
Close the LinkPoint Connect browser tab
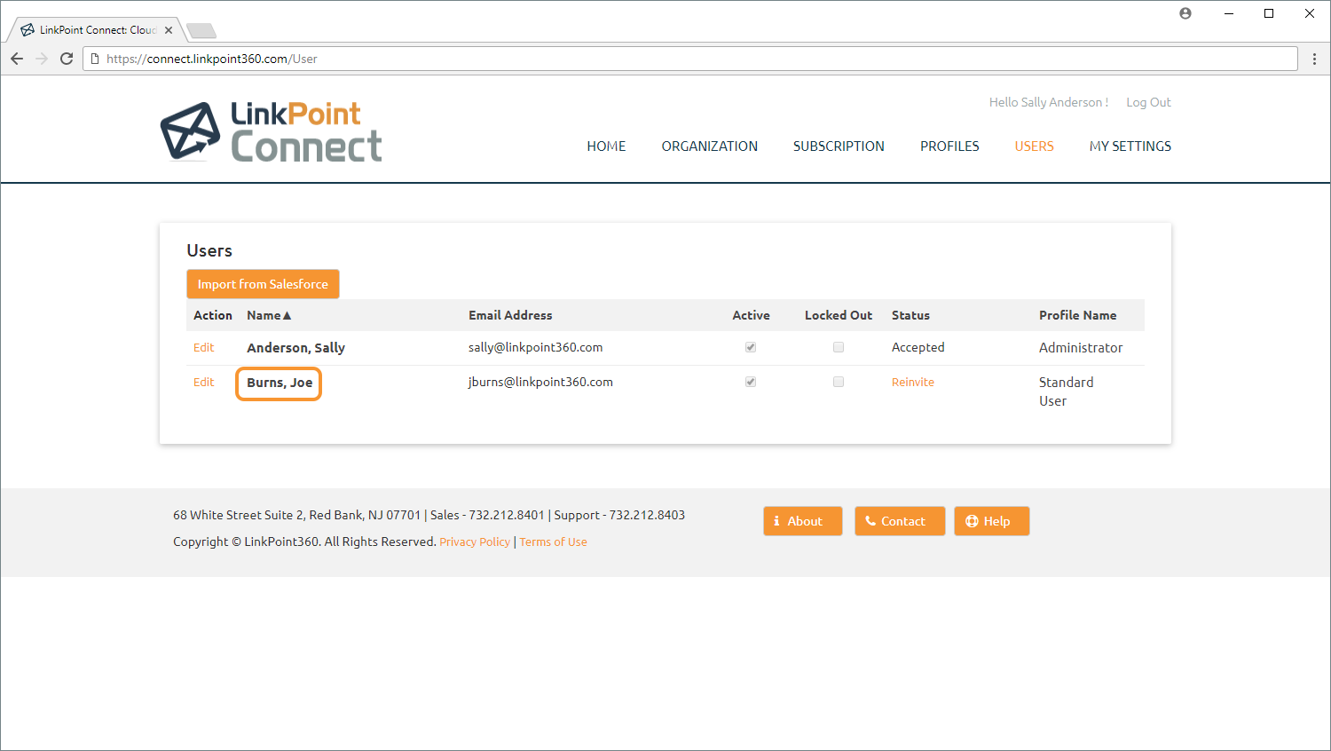pos(169,30)
